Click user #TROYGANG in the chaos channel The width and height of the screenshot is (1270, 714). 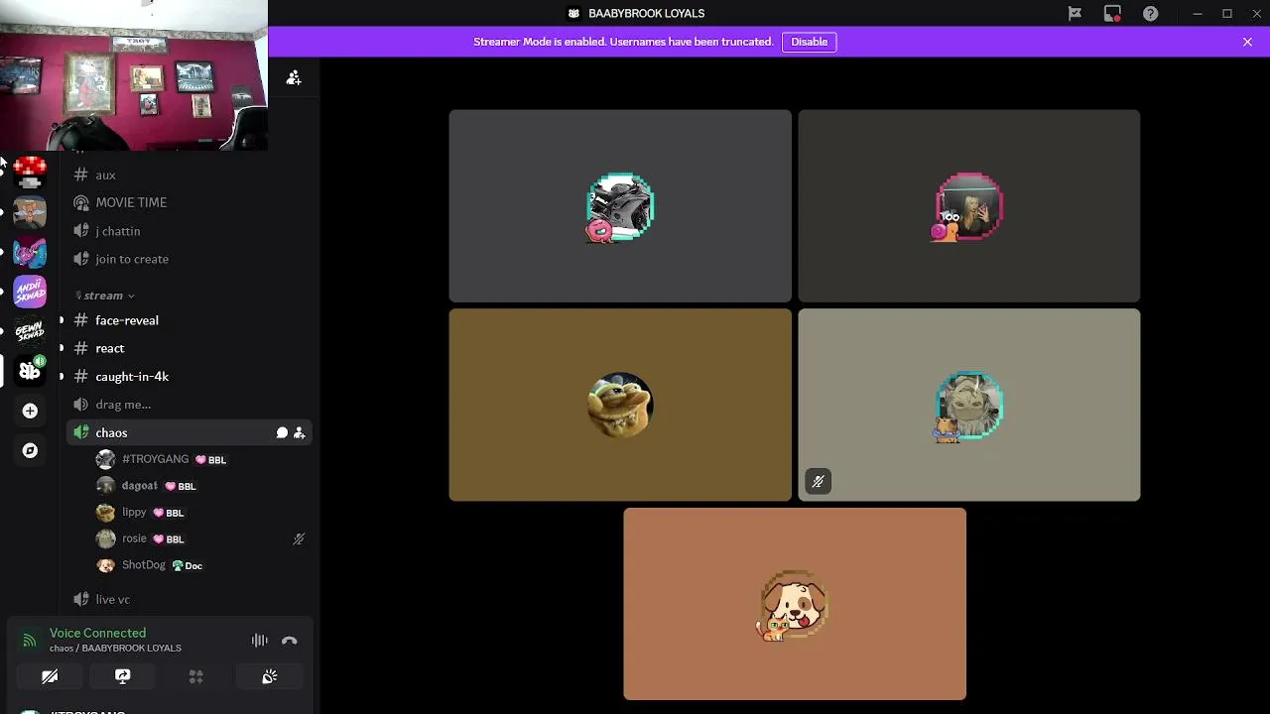coord(201,459)
